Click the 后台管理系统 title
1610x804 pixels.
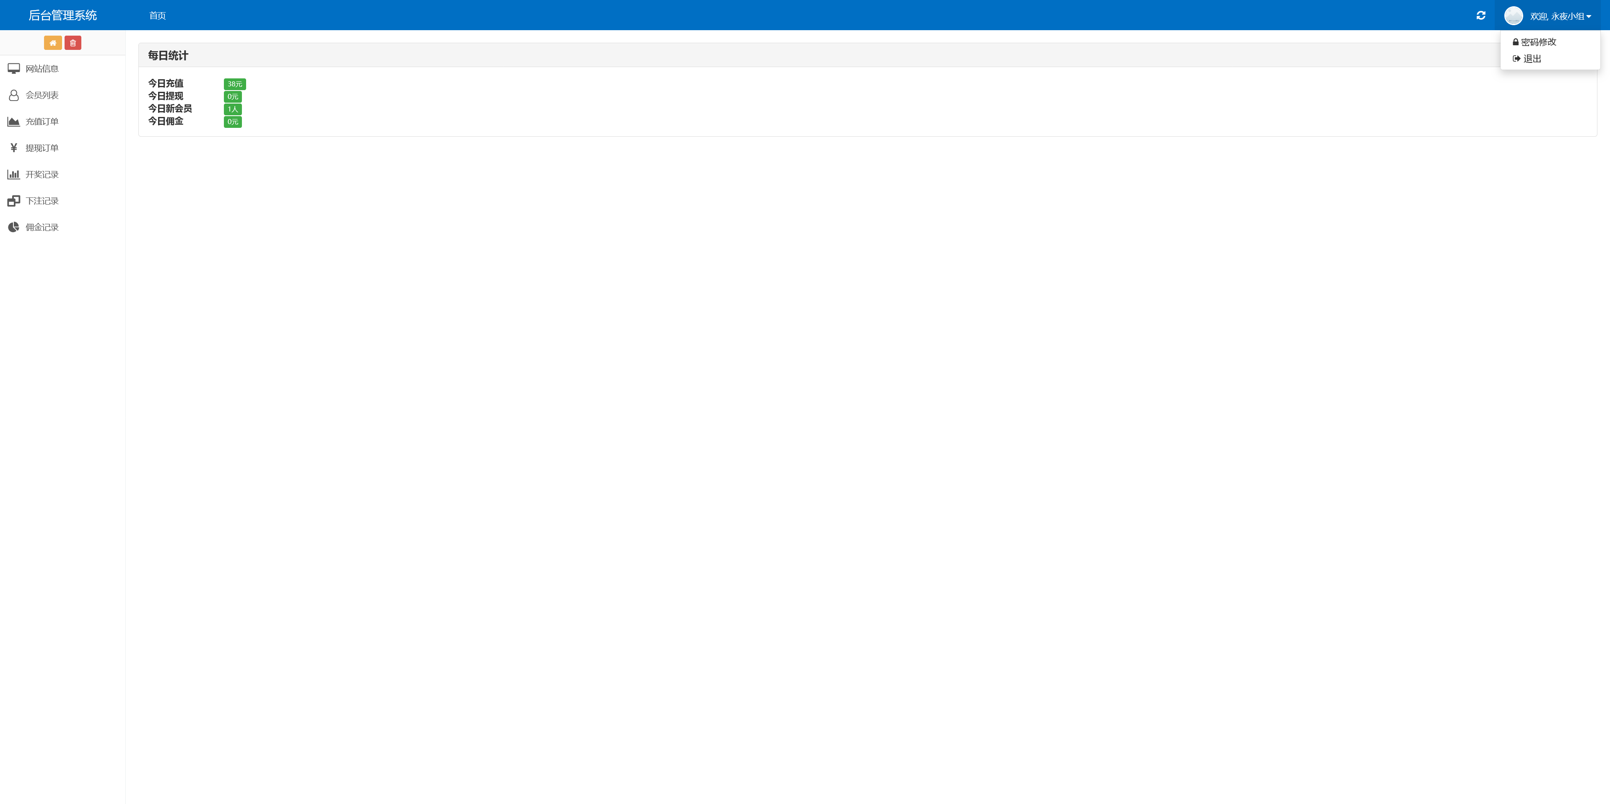tap(62, 15)
